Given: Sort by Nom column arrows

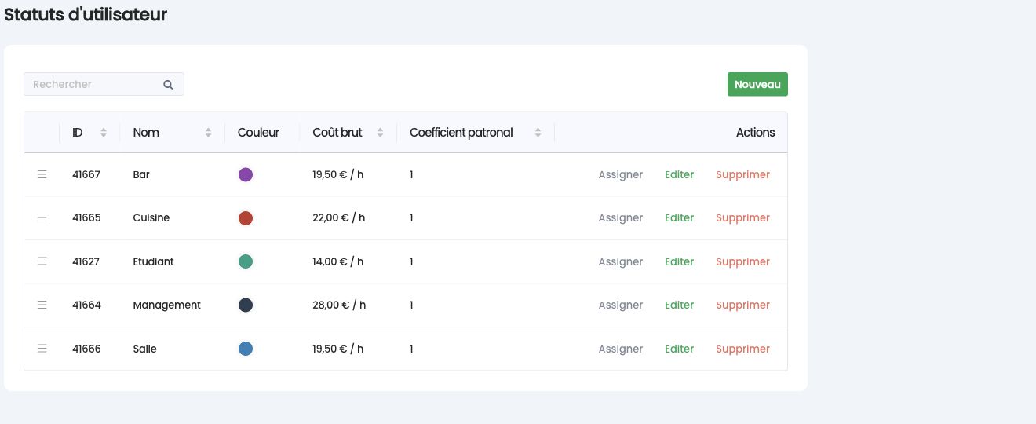Looking at the screenshot, I should [208, 133].
